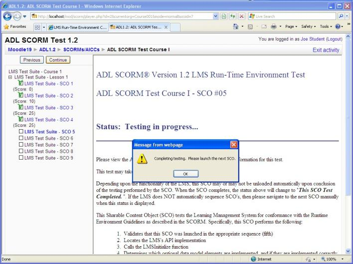Click the browser Back arrow button
This screenshot has width=353, height=264.
[7, 16]
